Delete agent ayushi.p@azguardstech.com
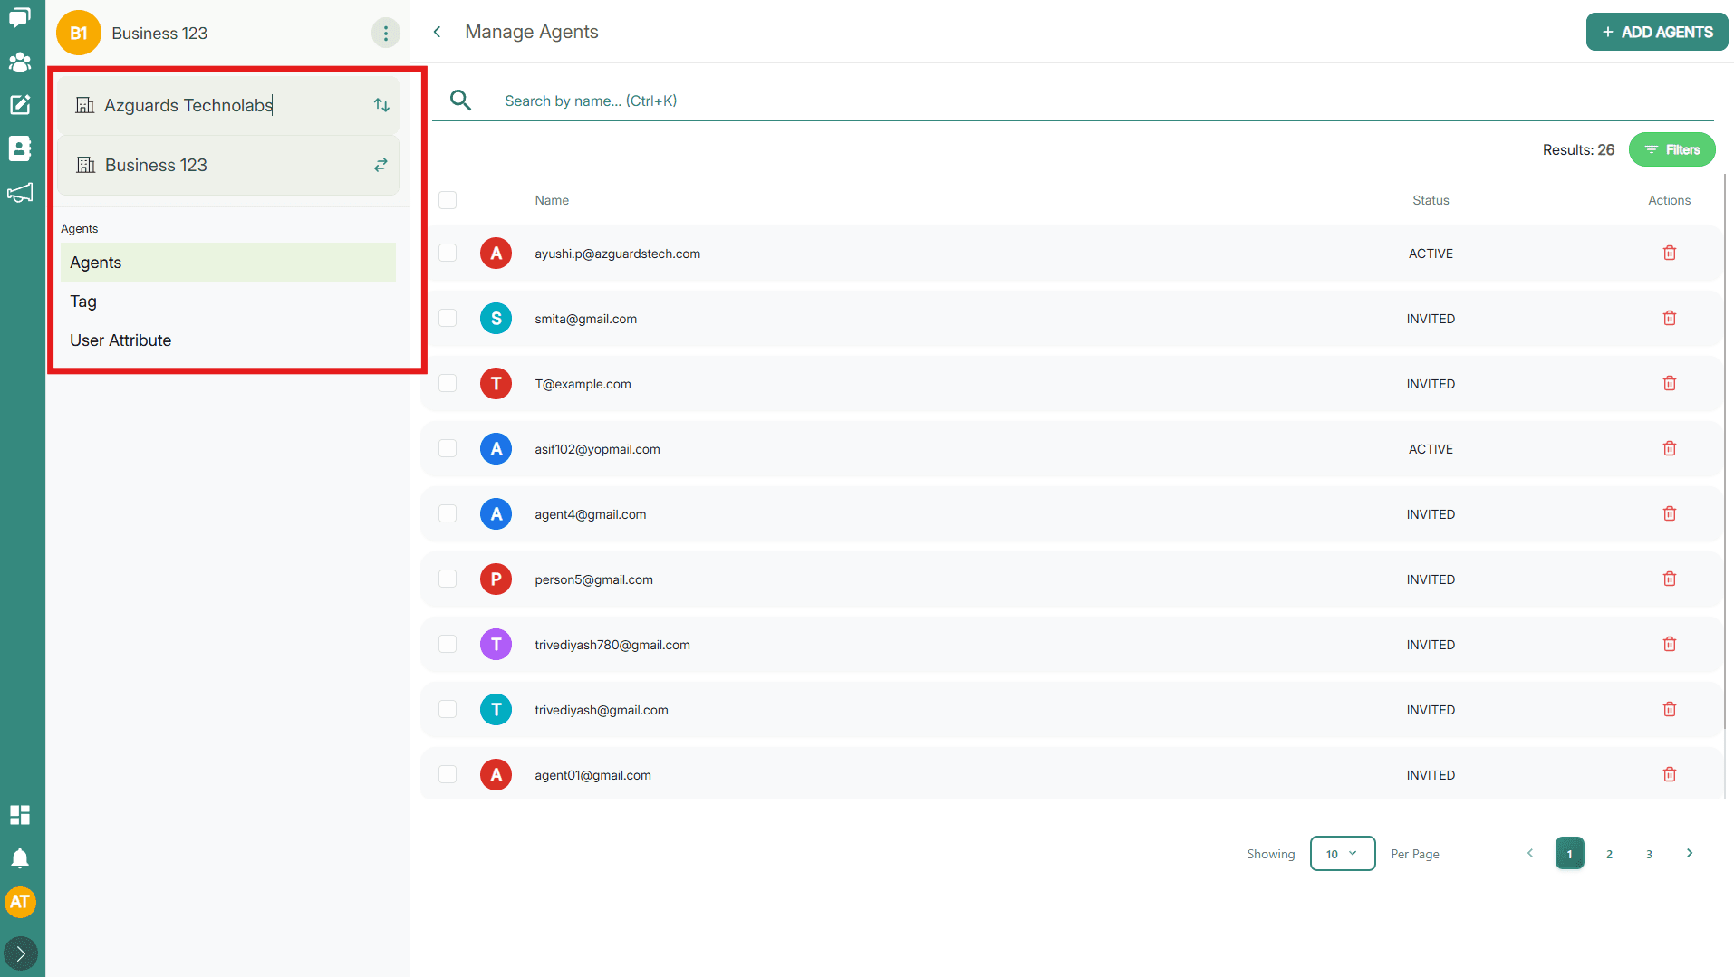Image resolution: width=1734 pixels, height=977 pixels. coord(1670,254)
